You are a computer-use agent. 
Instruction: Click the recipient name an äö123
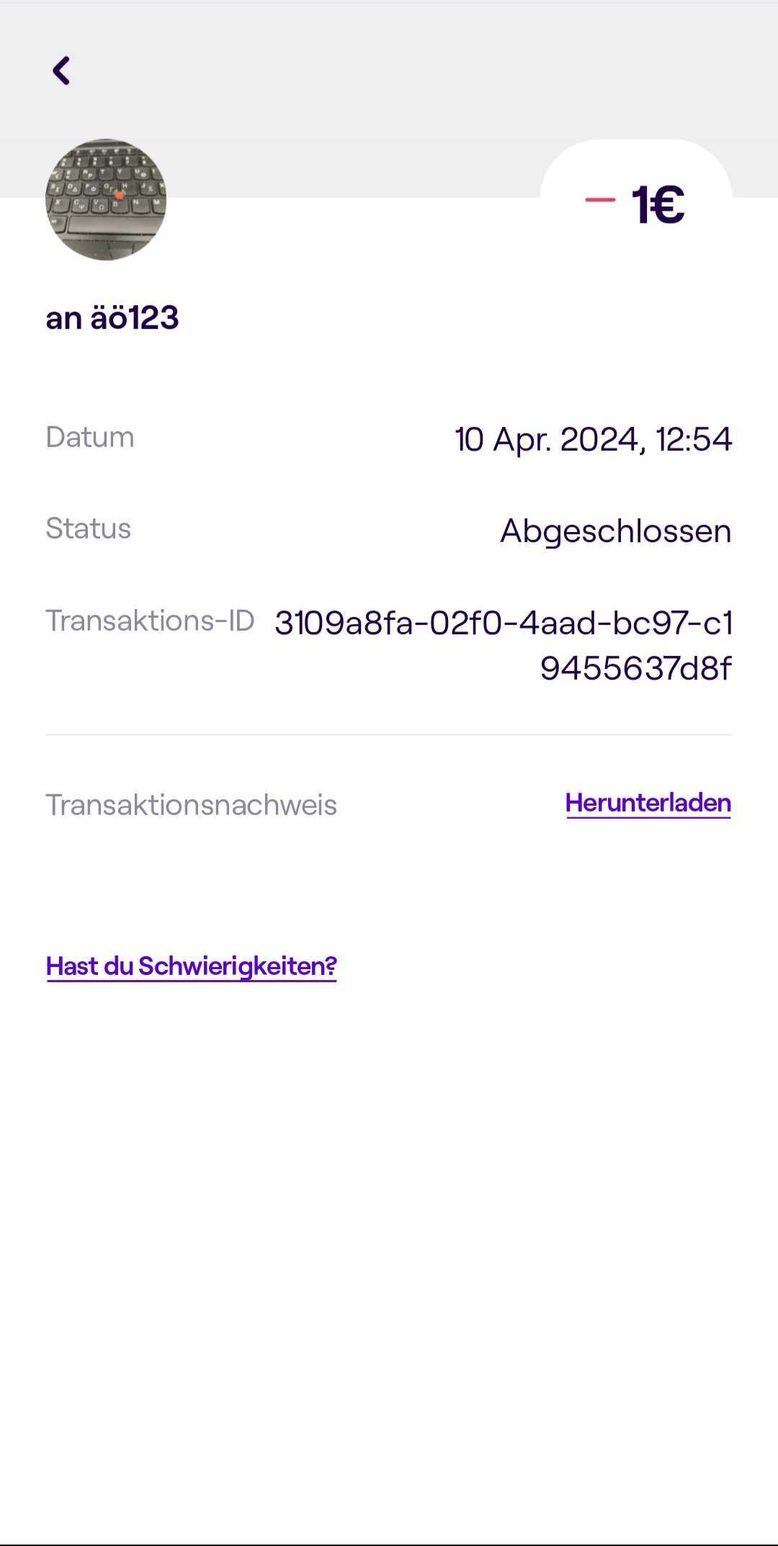click(112, 318)
